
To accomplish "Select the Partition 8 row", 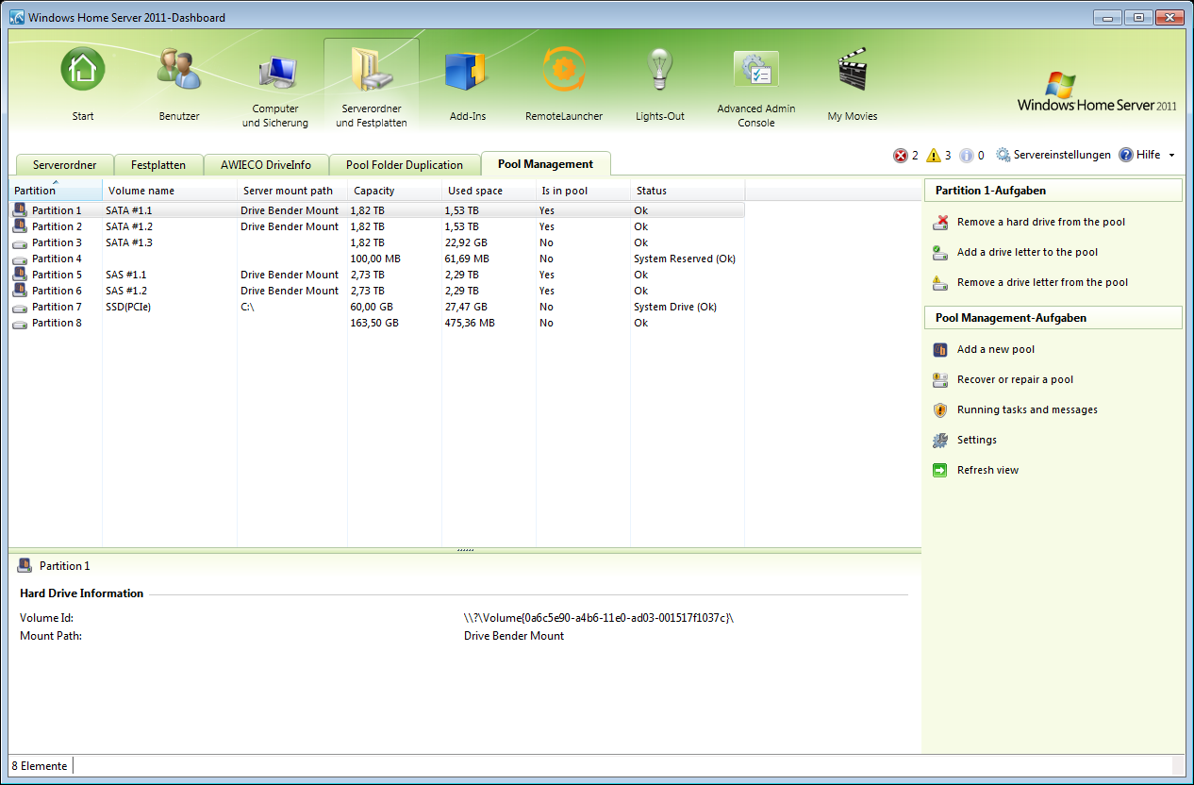I will 377,323.
